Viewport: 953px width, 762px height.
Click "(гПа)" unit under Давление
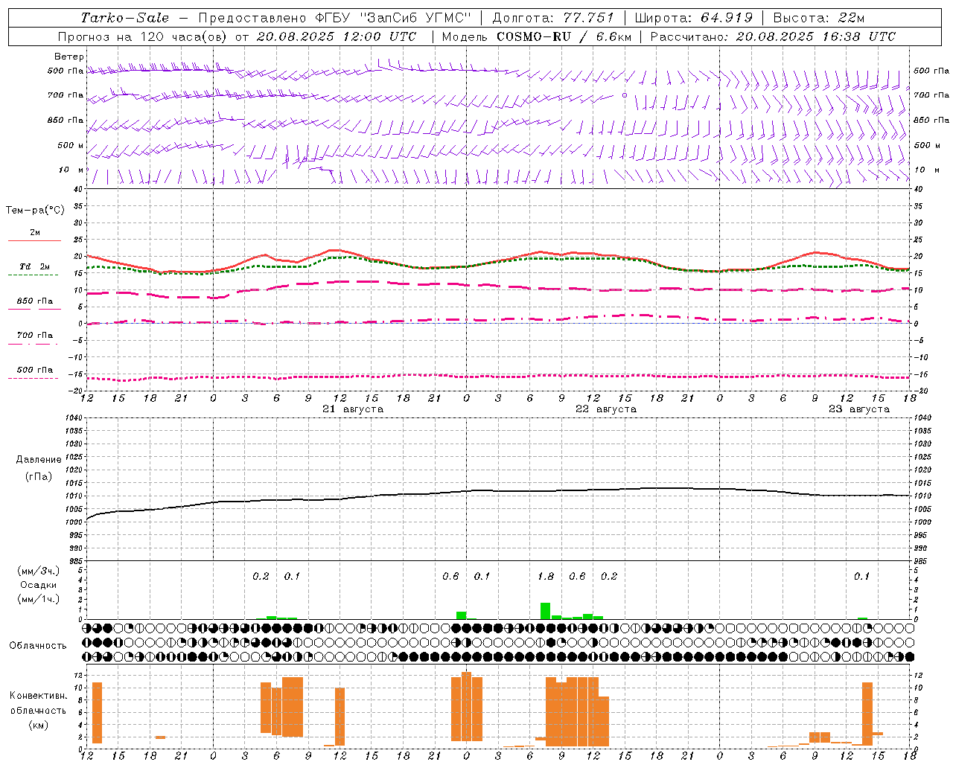pos(39,477)
